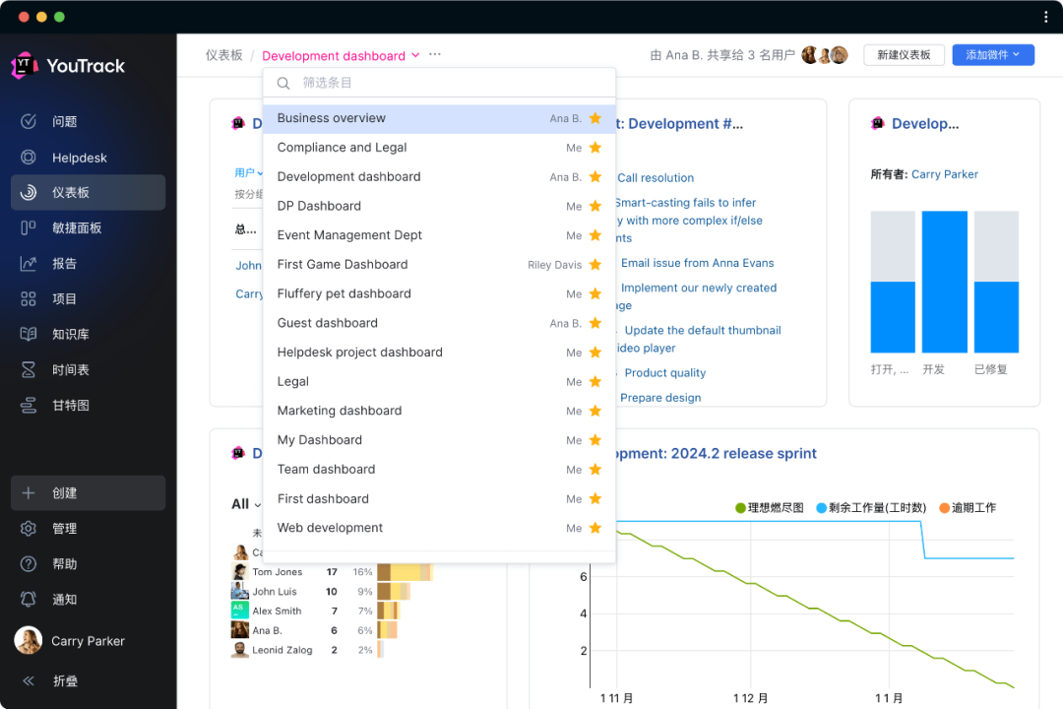Open Carry Parker profile avatar

[28, 640]
